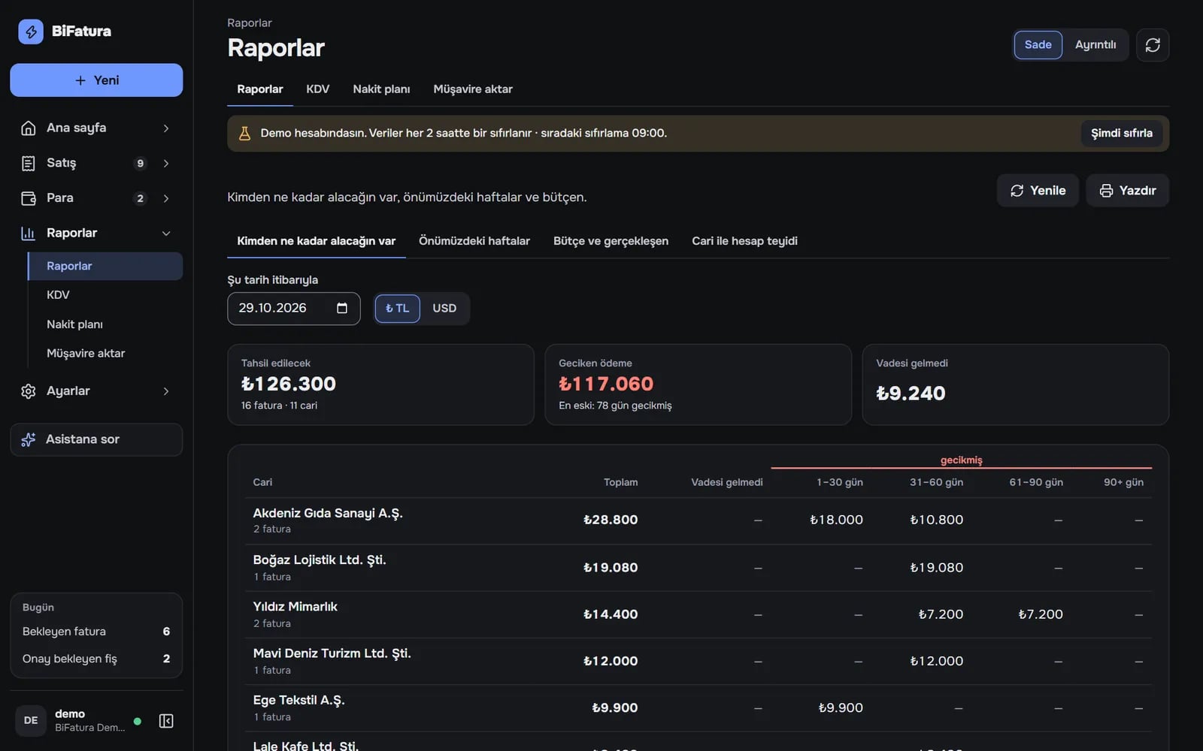Click the Bekleyen fatura entry in Bugün panel

pos(96,632)
